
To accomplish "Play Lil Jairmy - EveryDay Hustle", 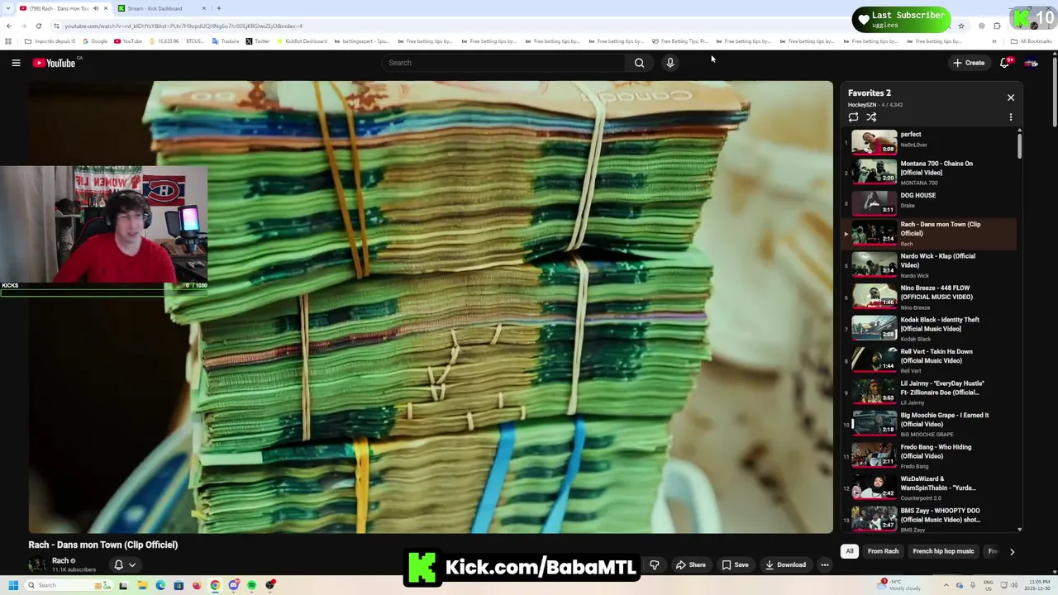I will 929,392.
